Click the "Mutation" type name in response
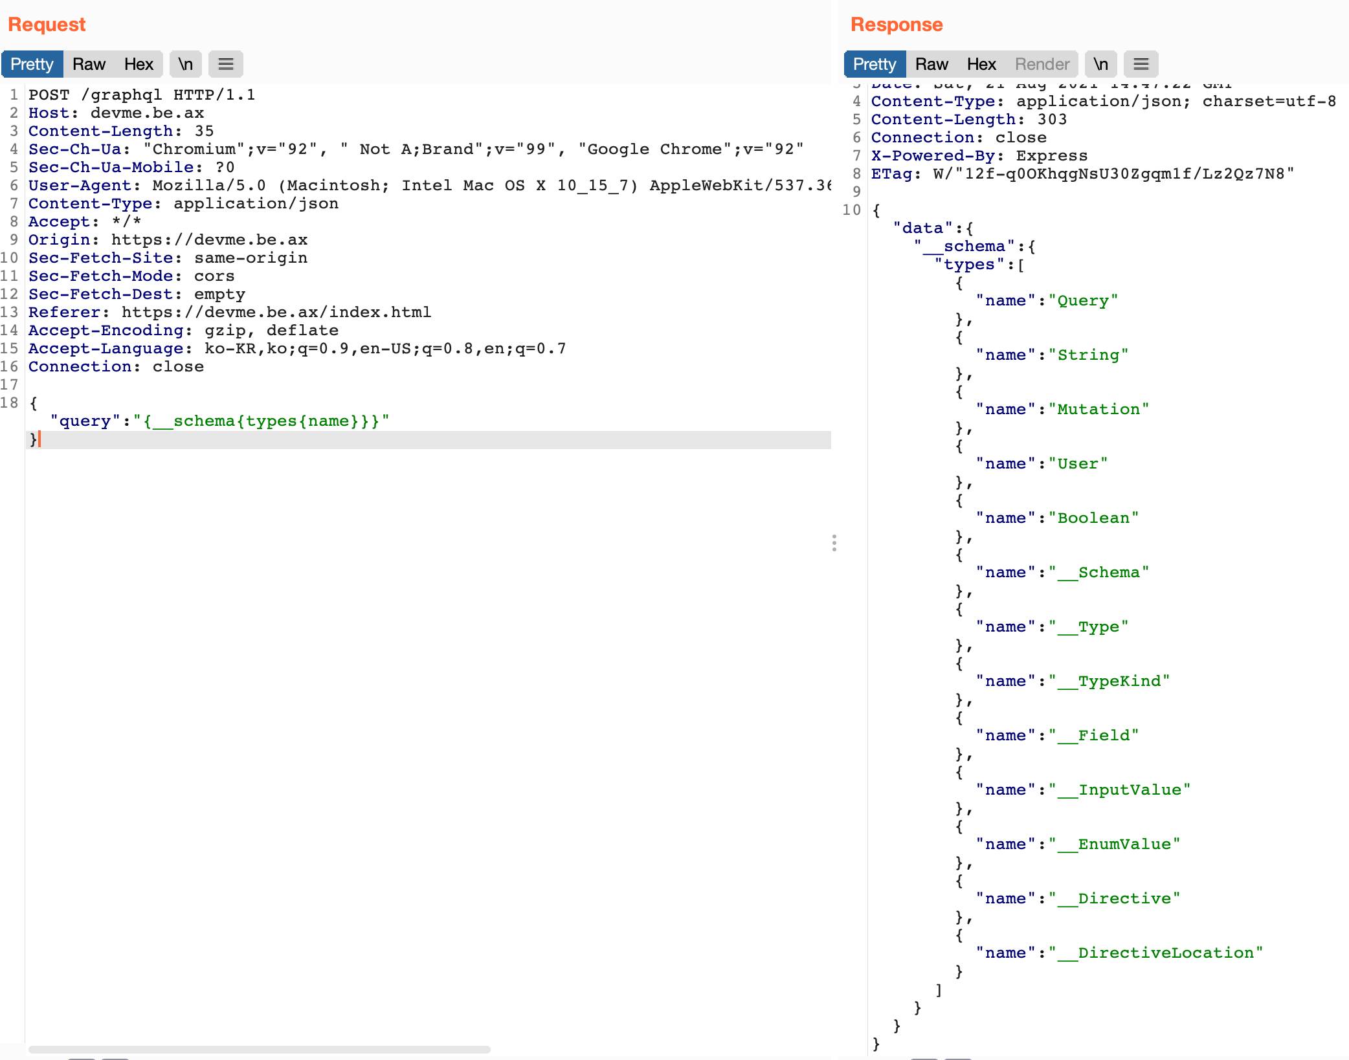1349x1060 pixels. 1098,409
